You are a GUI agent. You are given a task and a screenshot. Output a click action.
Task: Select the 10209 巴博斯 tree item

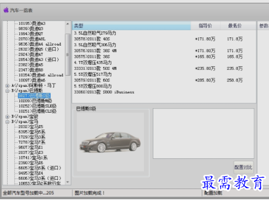pyautogui.click(x=35, y=101)
